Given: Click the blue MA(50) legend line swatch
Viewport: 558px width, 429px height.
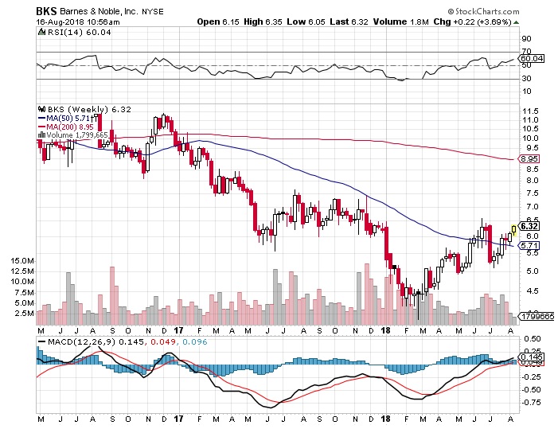Looking at the screenshot, I should coord(41,119).
